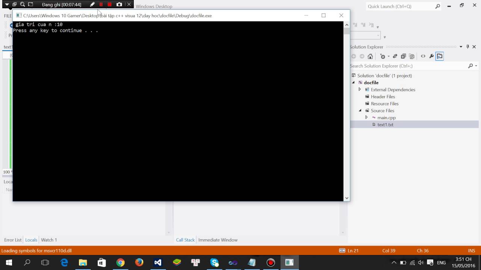Click recorder region selection icon
Screen dimensions: 481x270
coord(30,4)
